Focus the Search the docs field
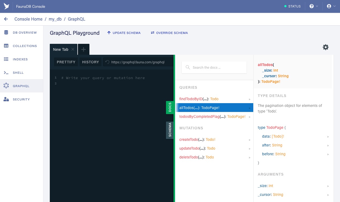The image size is (340, 202). click(x=214, y=68)
